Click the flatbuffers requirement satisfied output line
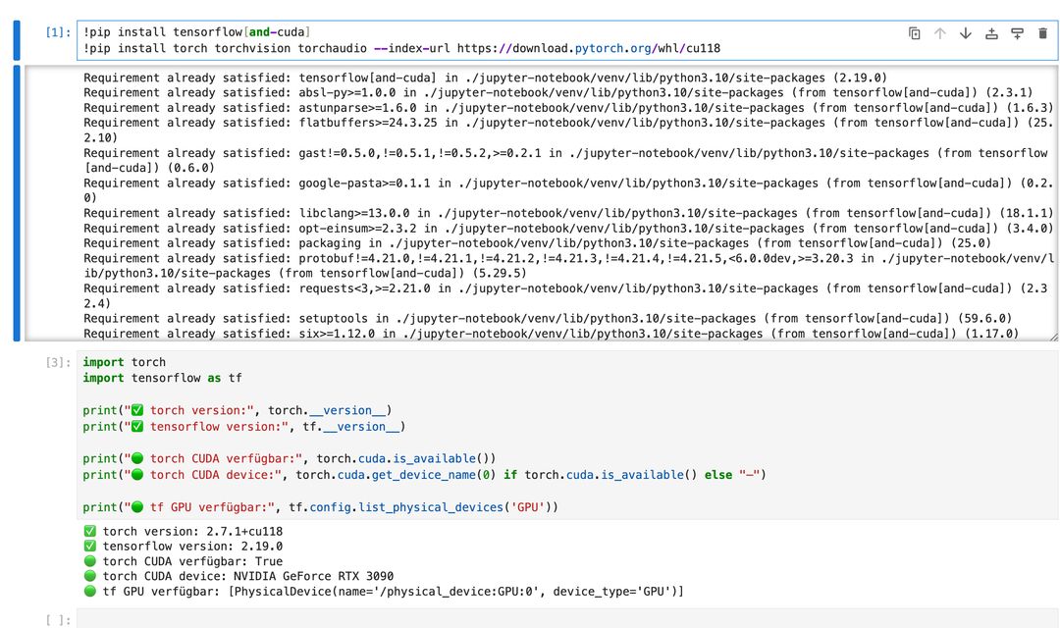Image resolution: width=1060 pixels, height=628 pixels. [568, 130]
